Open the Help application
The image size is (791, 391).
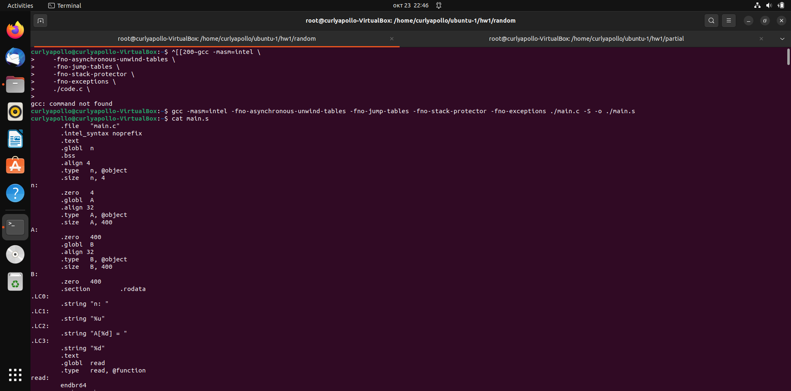[x=15, y=193]
